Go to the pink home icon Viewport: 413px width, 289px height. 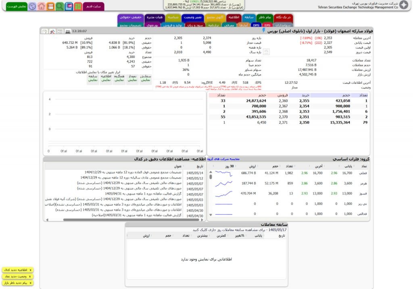click(x=42, y=6)
